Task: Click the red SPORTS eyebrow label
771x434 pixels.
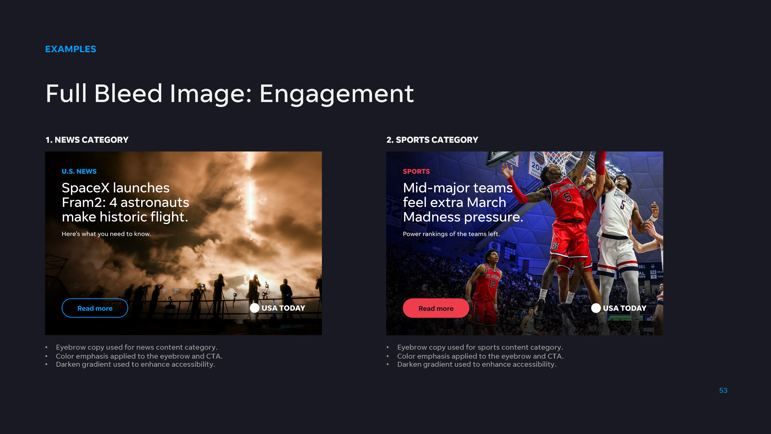Action: tap(416, 171)
